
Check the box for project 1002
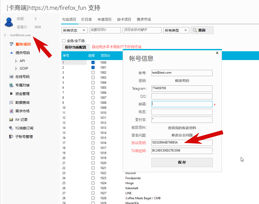pyautogui.click(x=93, y=73)
